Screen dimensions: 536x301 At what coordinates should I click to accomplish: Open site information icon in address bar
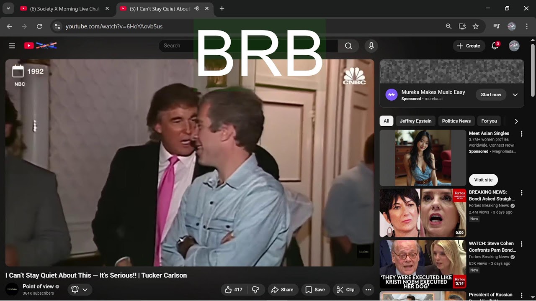[x=58, y=26]
